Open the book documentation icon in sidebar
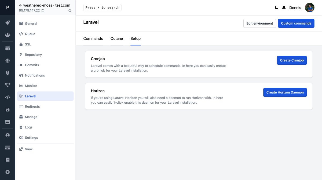 pos(8,160)
